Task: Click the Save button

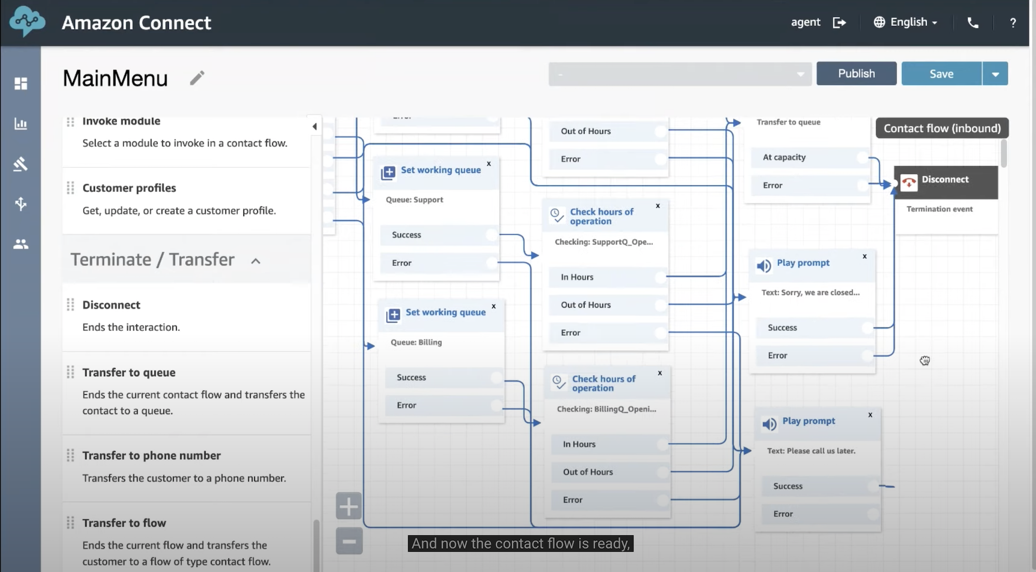Action: click(941, 74)
